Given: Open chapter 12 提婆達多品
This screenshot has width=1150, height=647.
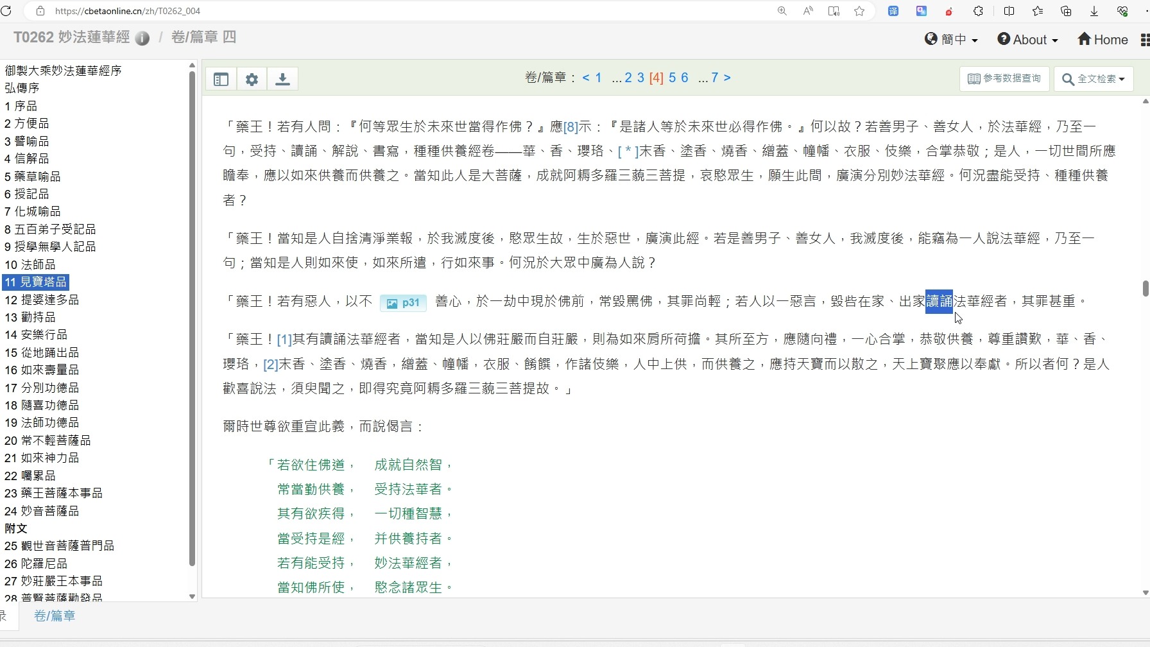Looking at the screenshot, I should point(42,300).
